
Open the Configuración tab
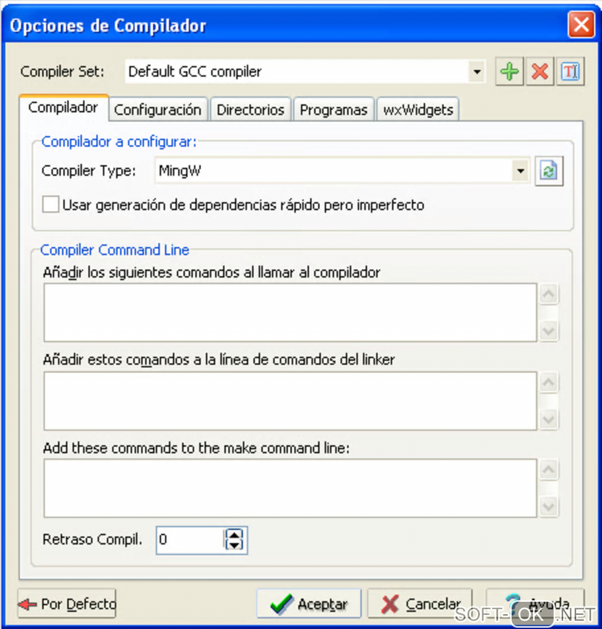[x=158, y=109]
